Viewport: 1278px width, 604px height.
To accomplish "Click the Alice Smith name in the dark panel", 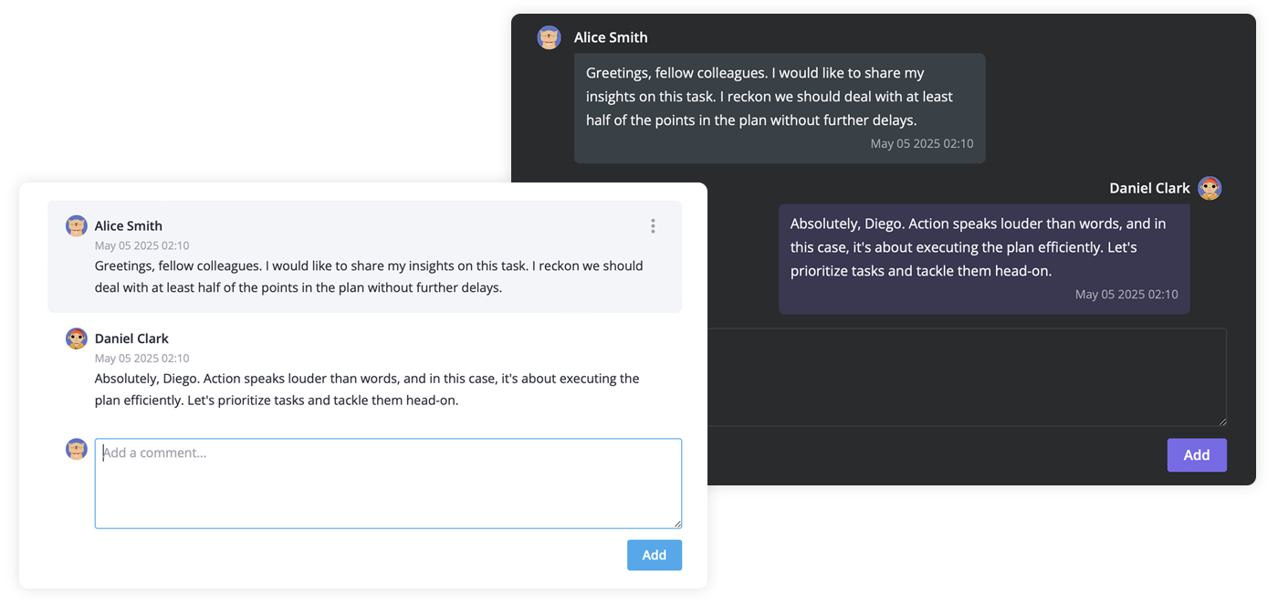I will (x=611, y=37).
